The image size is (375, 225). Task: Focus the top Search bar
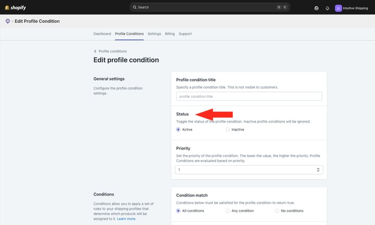coord(210,7)
